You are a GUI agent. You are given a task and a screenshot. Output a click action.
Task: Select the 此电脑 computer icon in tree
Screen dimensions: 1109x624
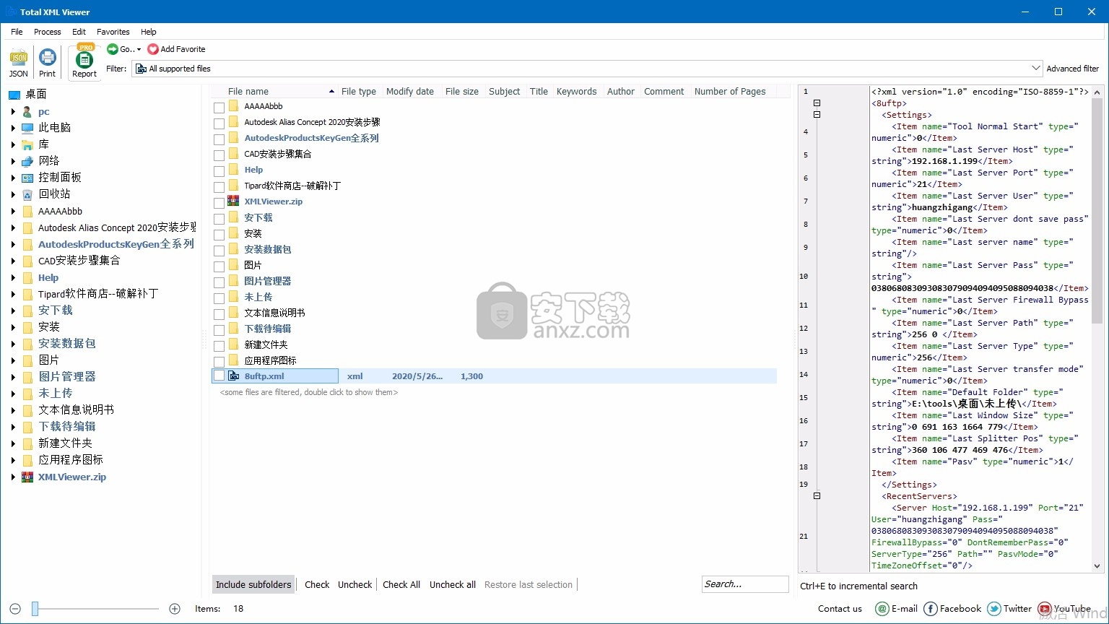click(x=27, y=128)
